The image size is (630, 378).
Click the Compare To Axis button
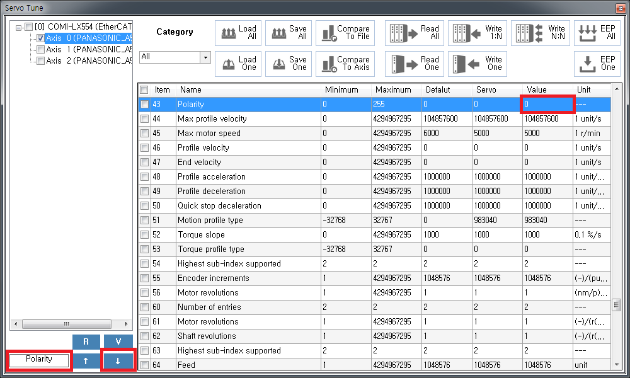(345, 64)
